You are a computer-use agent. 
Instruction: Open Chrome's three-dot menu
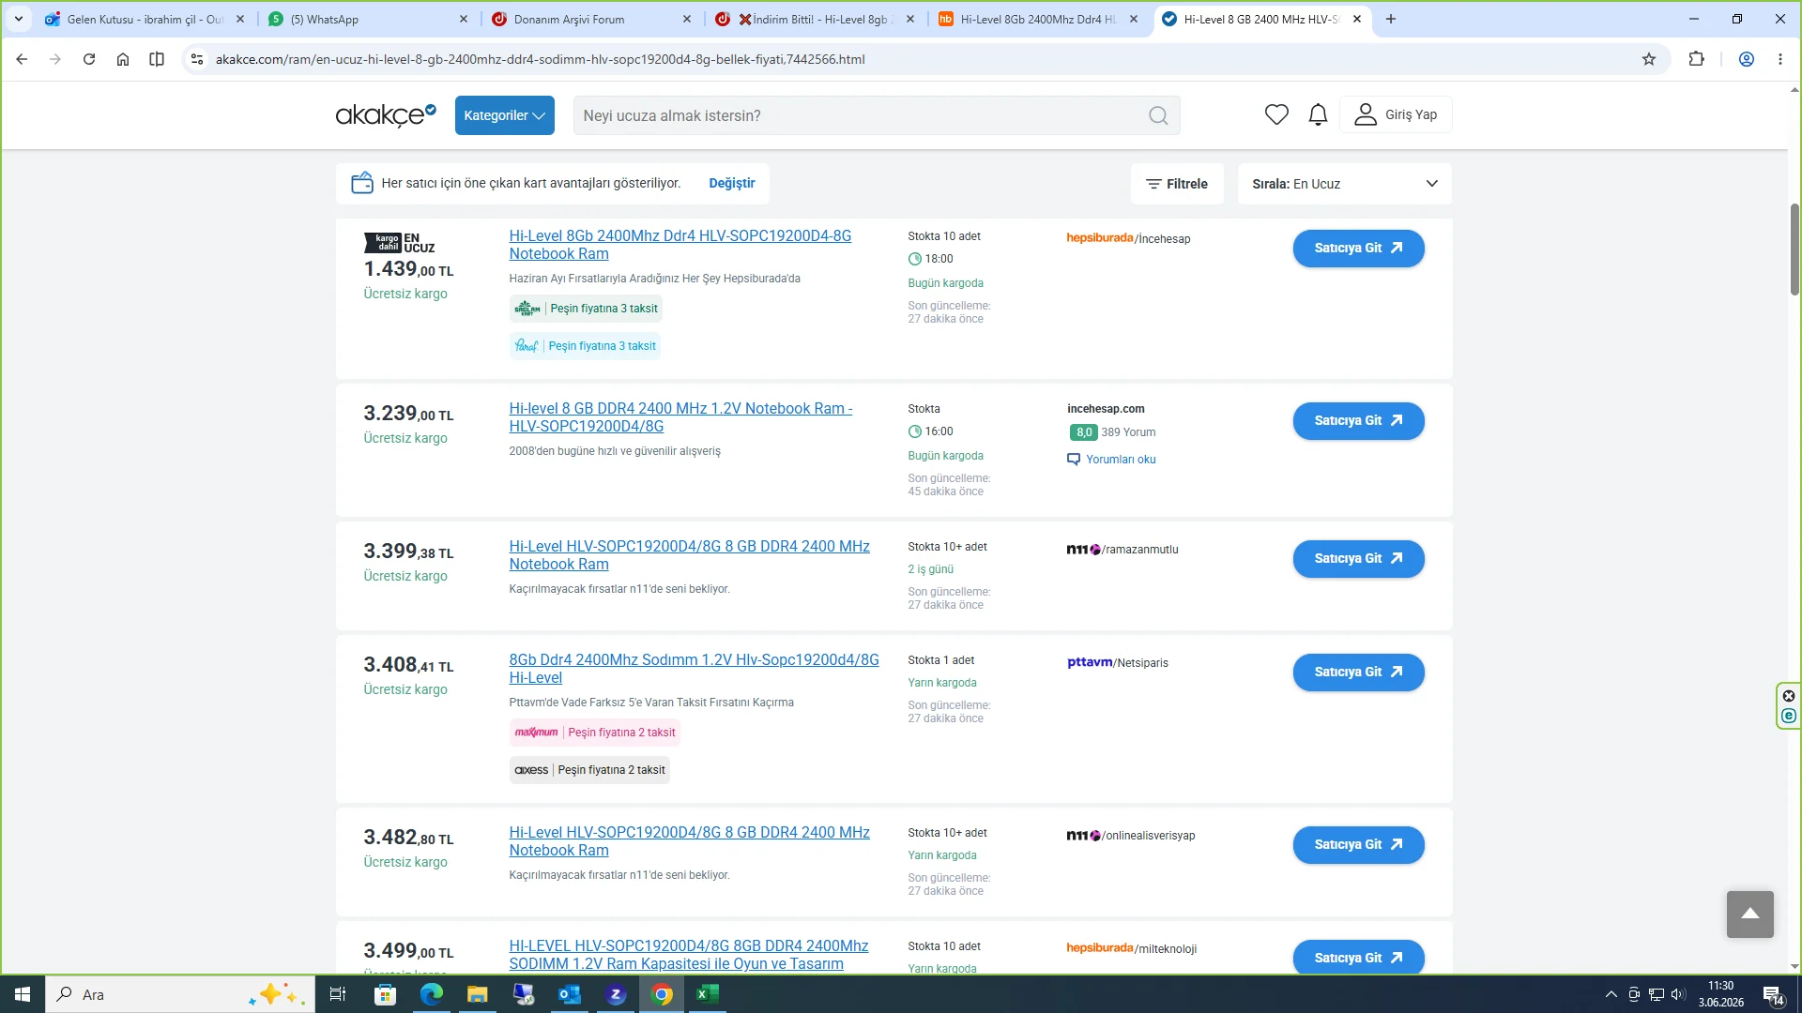click(x=1780, y=59)
